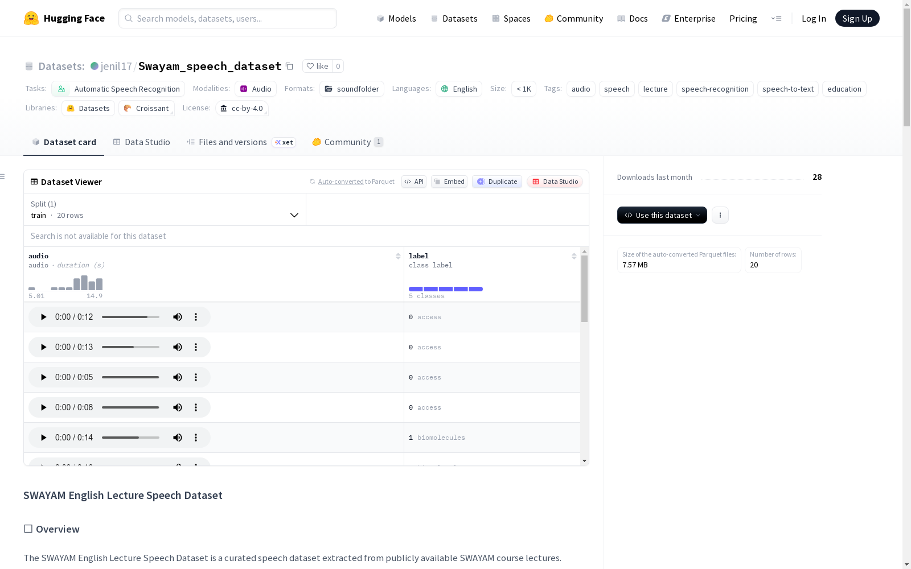Image resolution: width=911 pixels, height=569 pixels.
Task: Select the speech-to-text tag
Action: click(788, 89)
